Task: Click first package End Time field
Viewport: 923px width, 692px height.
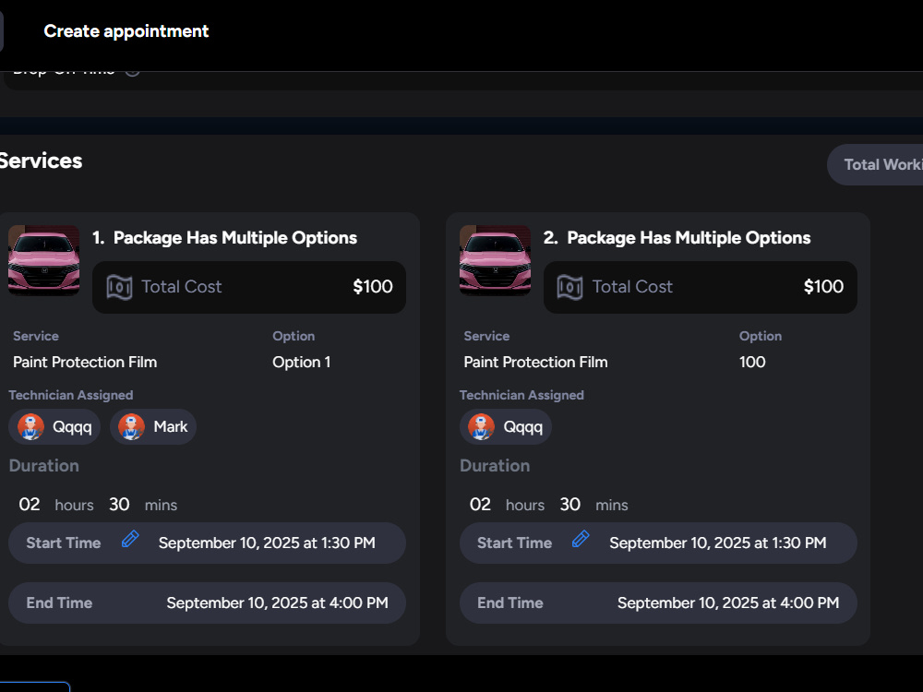Action: [x=207, y=603]
